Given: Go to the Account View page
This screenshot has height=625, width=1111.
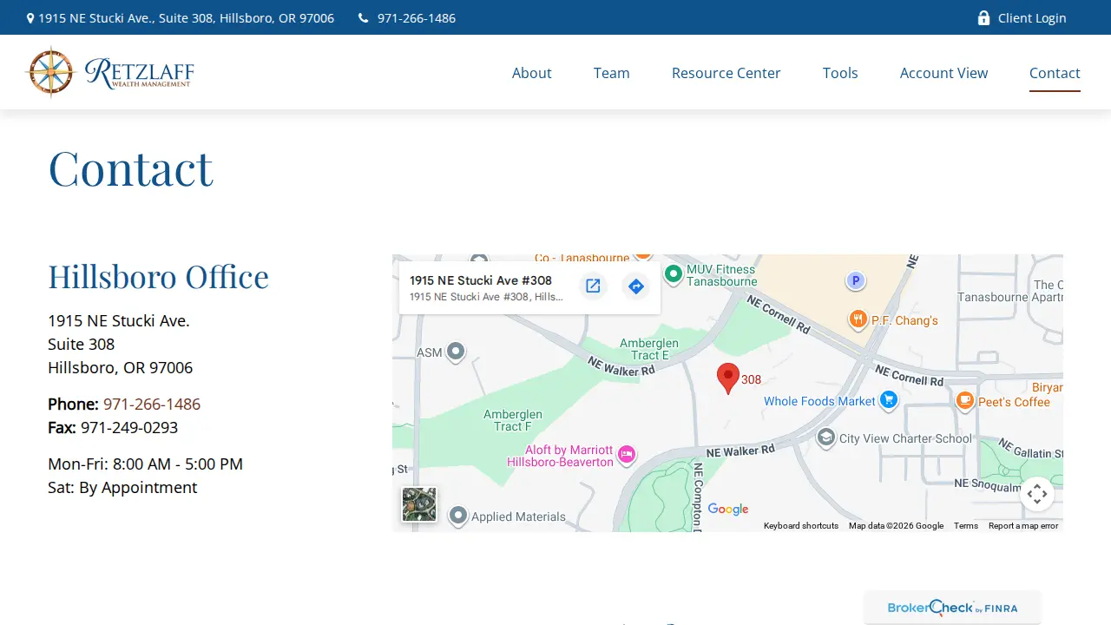Looking at the screenshot, I should pyautogui.click(x=943, y=73).
